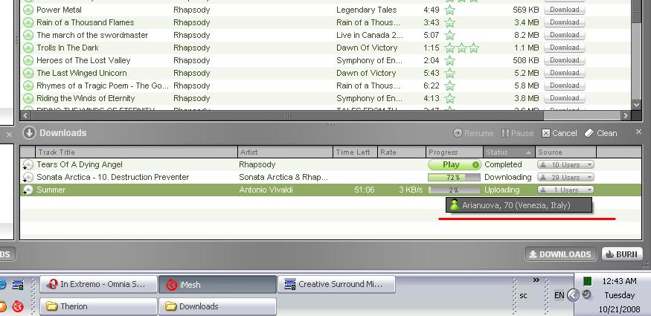The width and height of the screenshot is (651, 316).
Task: Click the taskbar clock showing 12:43 AM
Action: click(619, 281)
